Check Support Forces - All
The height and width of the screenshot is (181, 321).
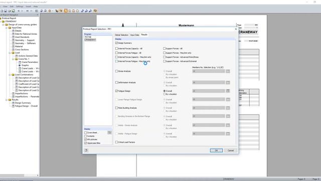tap(164, 49)
